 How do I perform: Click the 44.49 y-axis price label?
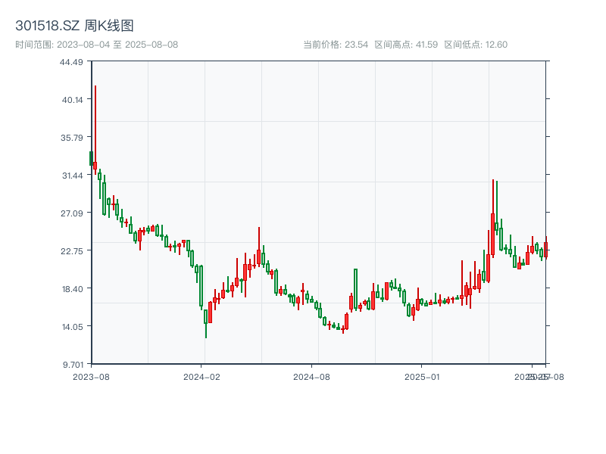71,62
